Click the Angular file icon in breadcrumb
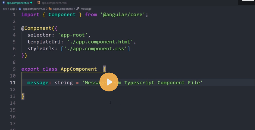The width and height of the screenshot is (255, 130). pyautogui.click(x=20, y=9)
